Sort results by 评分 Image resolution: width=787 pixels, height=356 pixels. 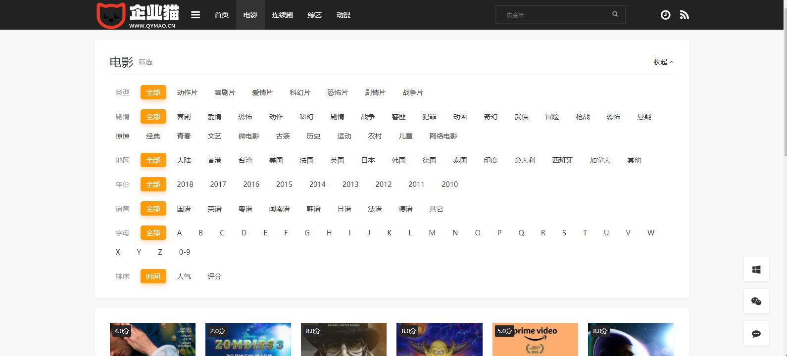pyautogui.click(x=214, y=276)
